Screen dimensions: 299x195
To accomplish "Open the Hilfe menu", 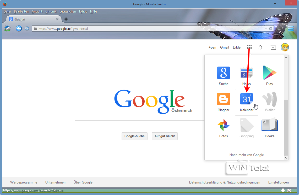I will point(94,11).
